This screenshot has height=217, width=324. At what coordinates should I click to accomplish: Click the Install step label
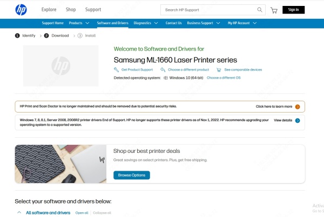coord(90,36)
